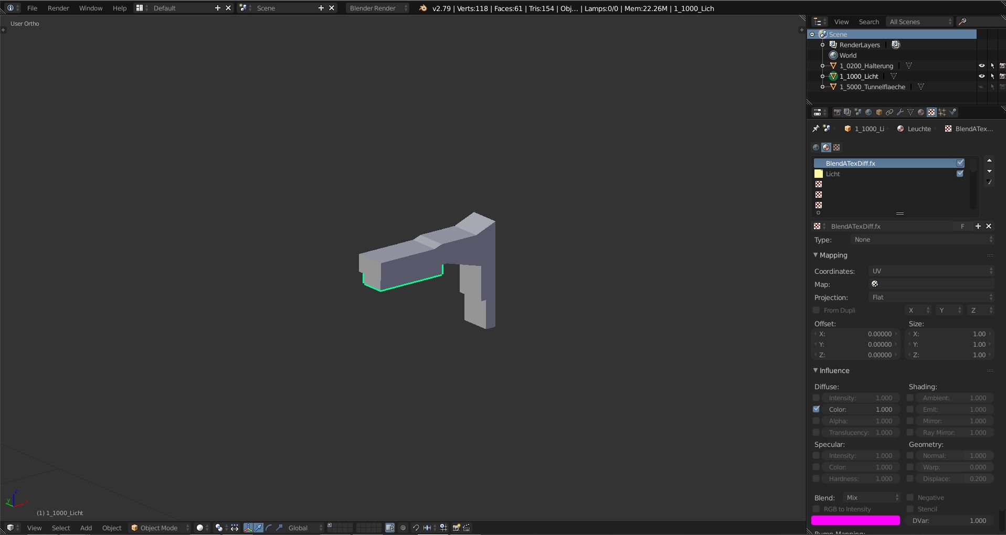Open the Render menu
1006x535 pixels.
tap(58, 8)
